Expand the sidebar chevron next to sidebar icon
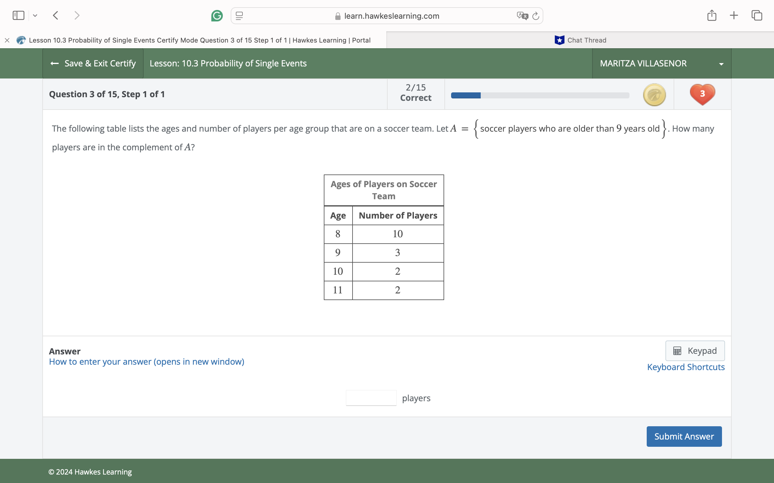The image size is (774, 483). tap(35, 15)
